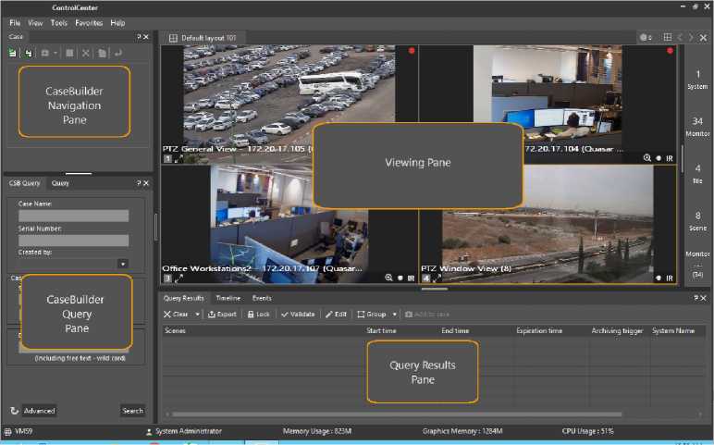Click the new case icon in Case toolbar
Viewport: 714px width, 445px height.
click(13, 54)
